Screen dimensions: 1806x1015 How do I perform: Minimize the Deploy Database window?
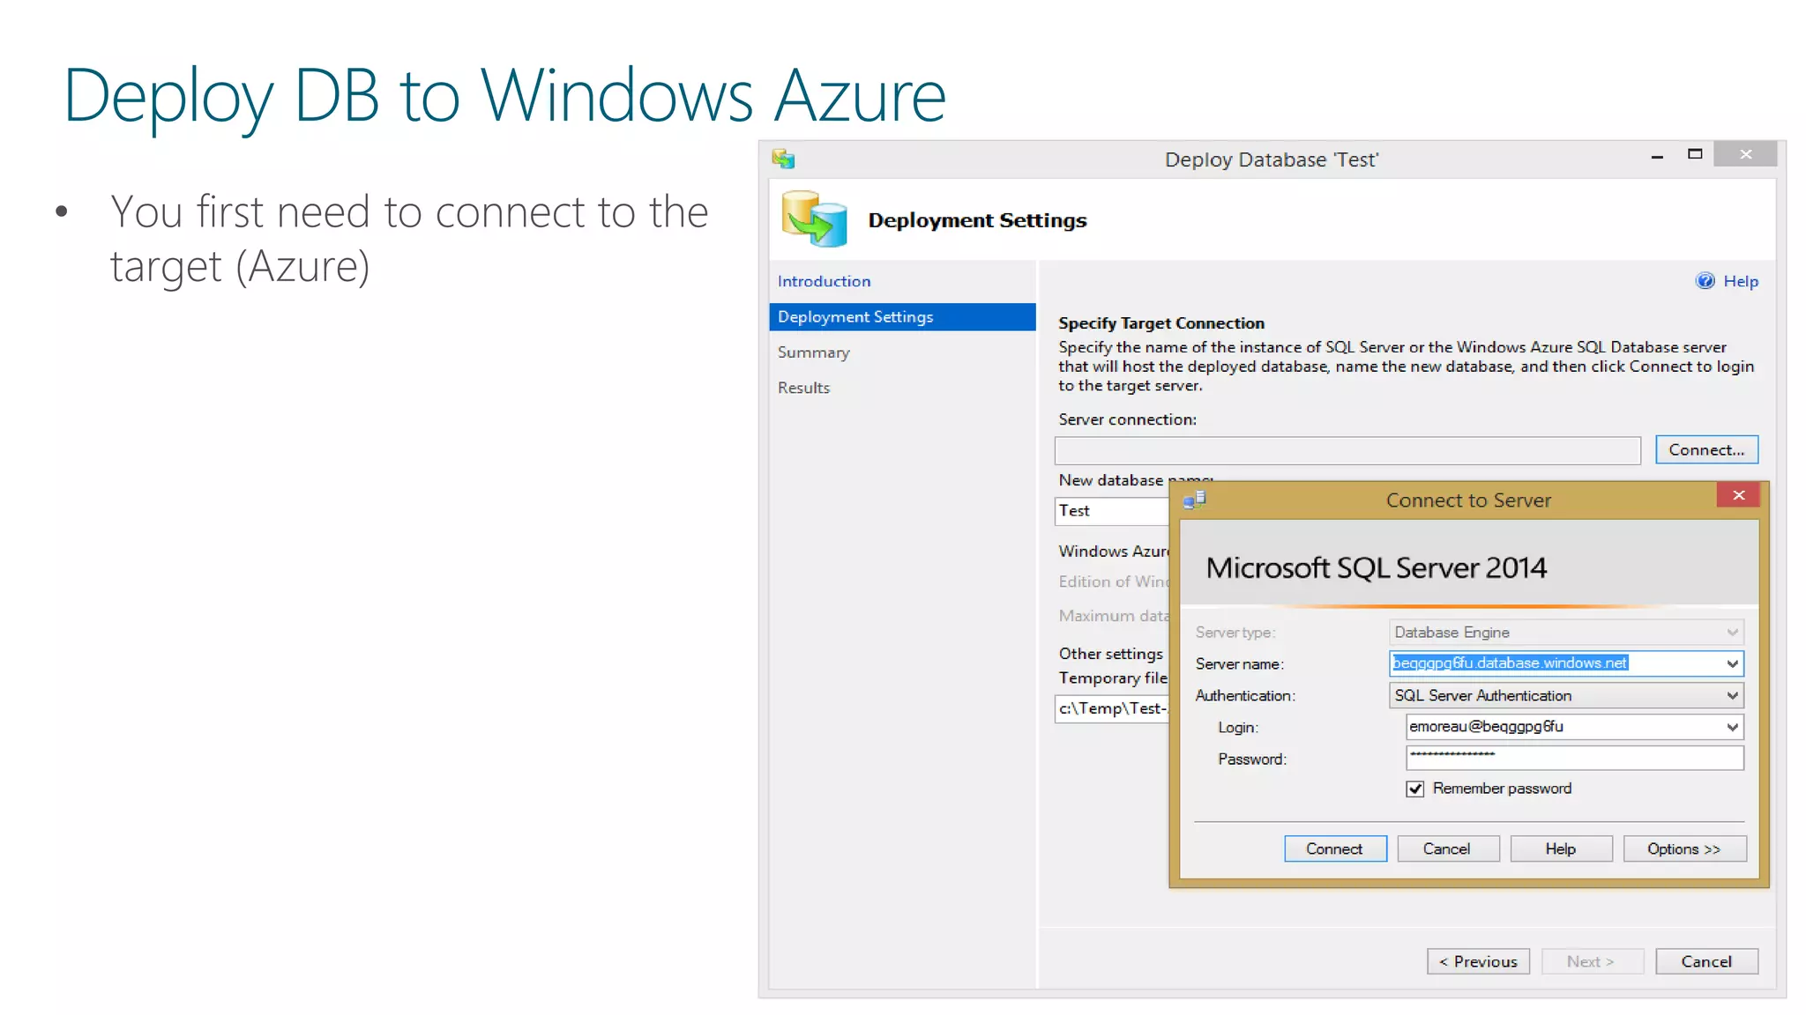[x=1657, y=156]
